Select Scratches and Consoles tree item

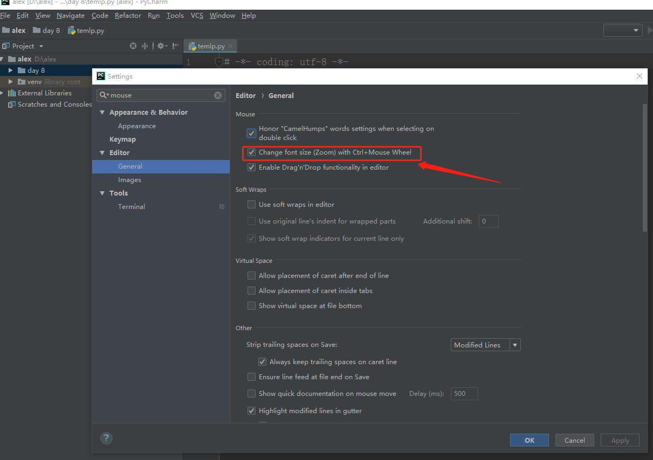coord(50,104)
